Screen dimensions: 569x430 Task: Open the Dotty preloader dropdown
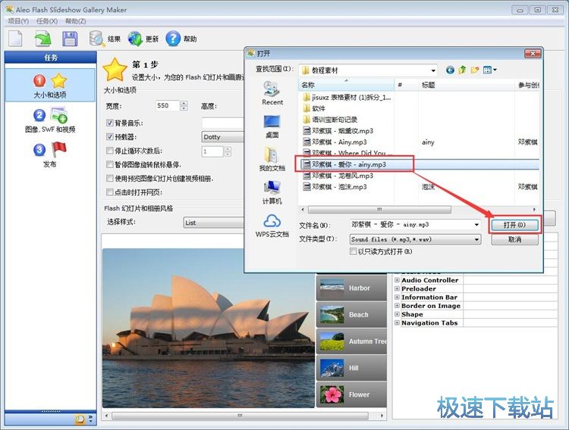223,136
